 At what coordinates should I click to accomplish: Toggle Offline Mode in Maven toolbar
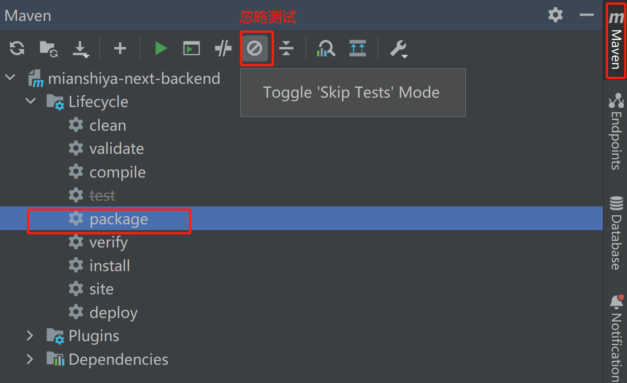point(223,48)
